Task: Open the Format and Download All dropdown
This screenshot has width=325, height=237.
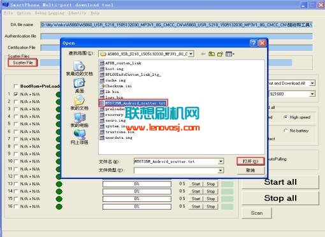Action: tap(312, 83)
